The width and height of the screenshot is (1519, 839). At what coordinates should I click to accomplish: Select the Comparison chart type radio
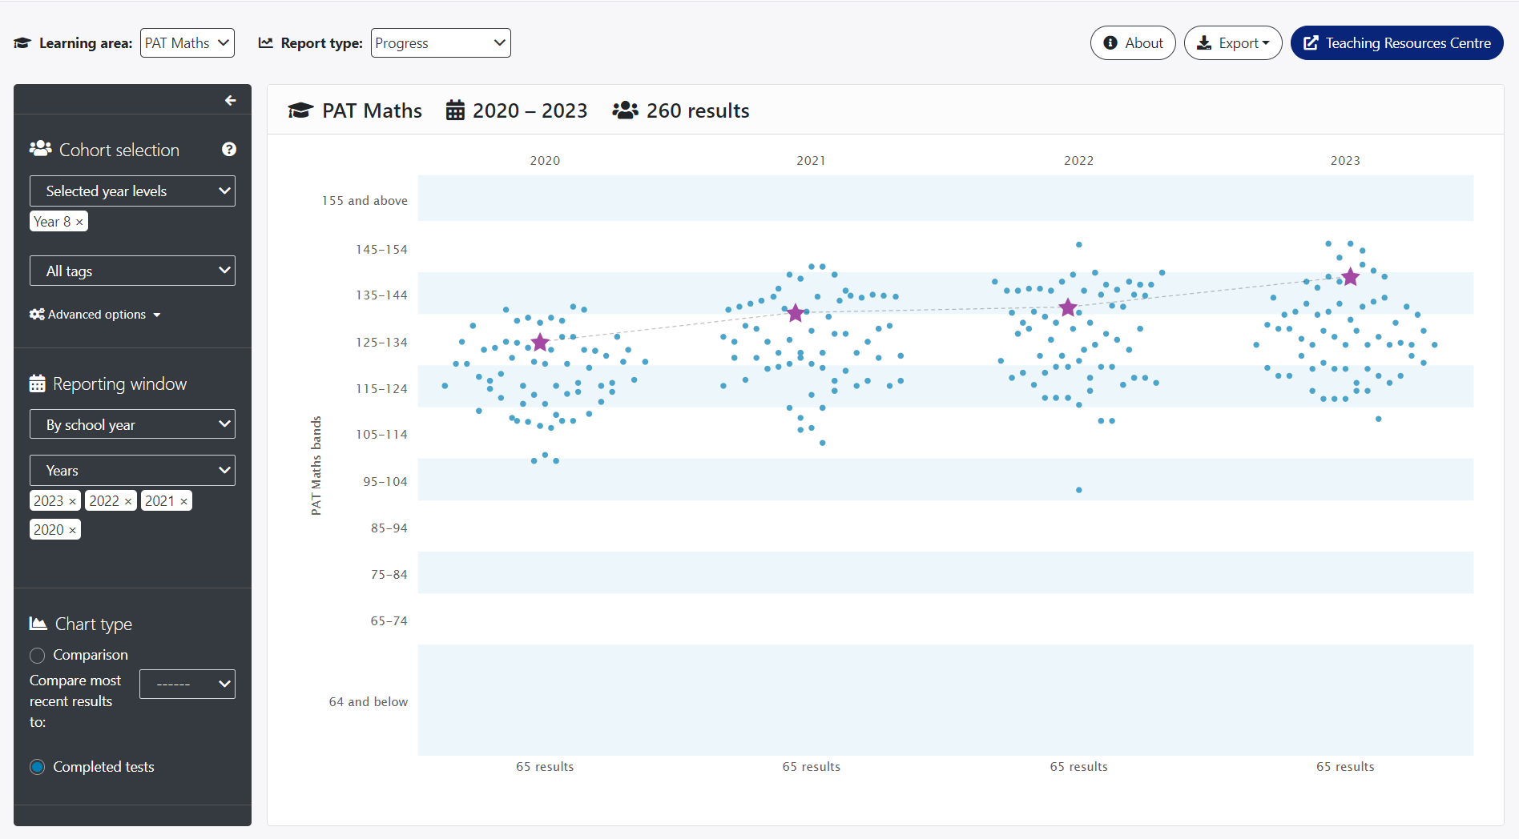38,656
